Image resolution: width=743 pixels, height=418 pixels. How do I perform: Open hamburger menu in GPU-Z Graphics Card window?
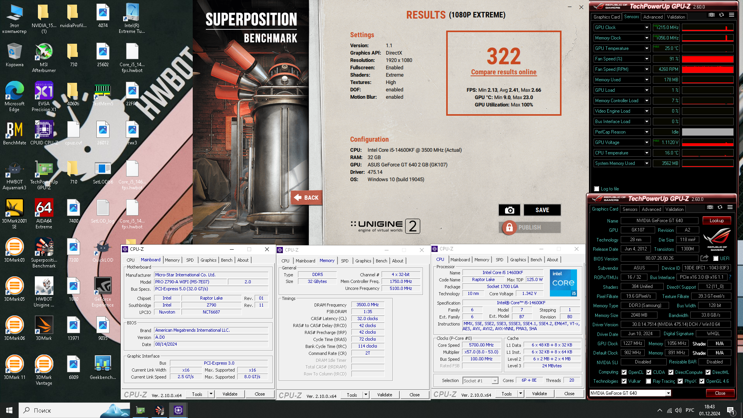(730, 207)
